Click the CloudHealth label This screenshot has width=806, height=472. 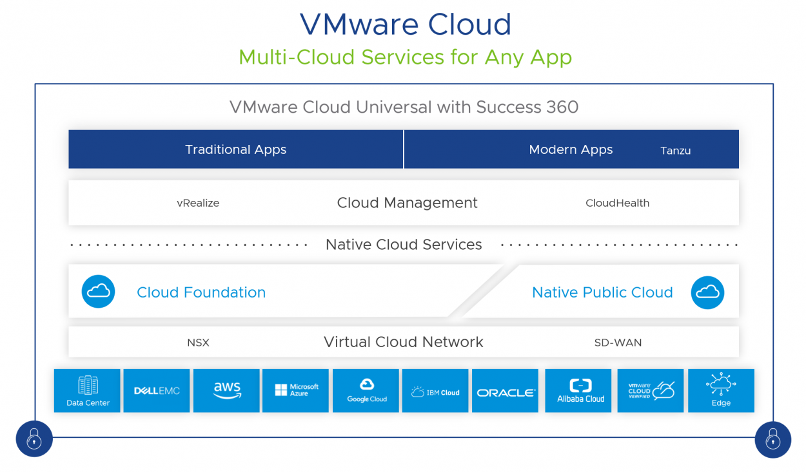(617, 203)
